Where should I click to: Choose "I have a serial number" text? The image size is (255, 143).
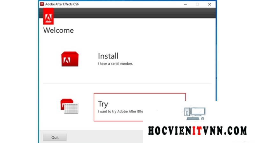point(115,64)
